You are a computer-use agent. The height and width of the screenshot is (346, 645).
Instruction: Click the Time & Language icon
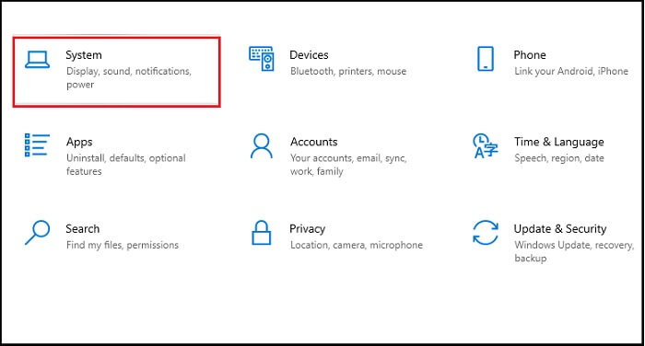[x=486, y=146]
